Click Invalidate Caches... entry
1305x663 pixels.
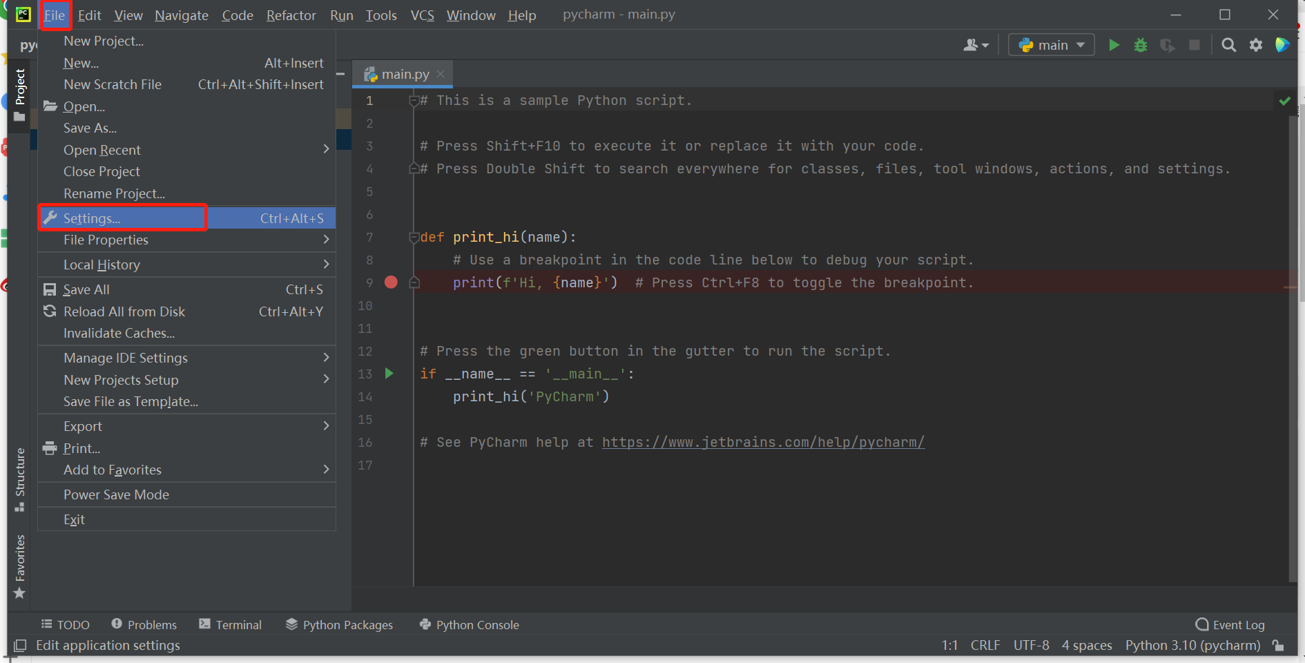tap(187, 333)
